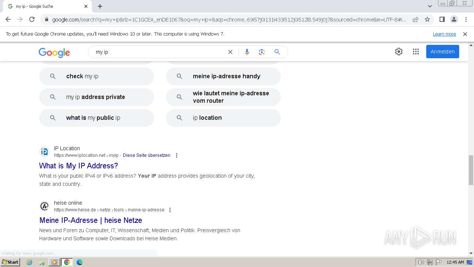This screenshot has height=267, width=474.
Task: Select 'my ip address private' suggestion
Action: coord(97,97)
